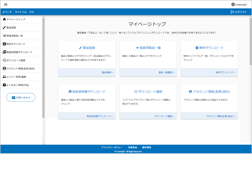
Task: Click the 製品登録 card heading text
Action: click(x=89, y=48)
